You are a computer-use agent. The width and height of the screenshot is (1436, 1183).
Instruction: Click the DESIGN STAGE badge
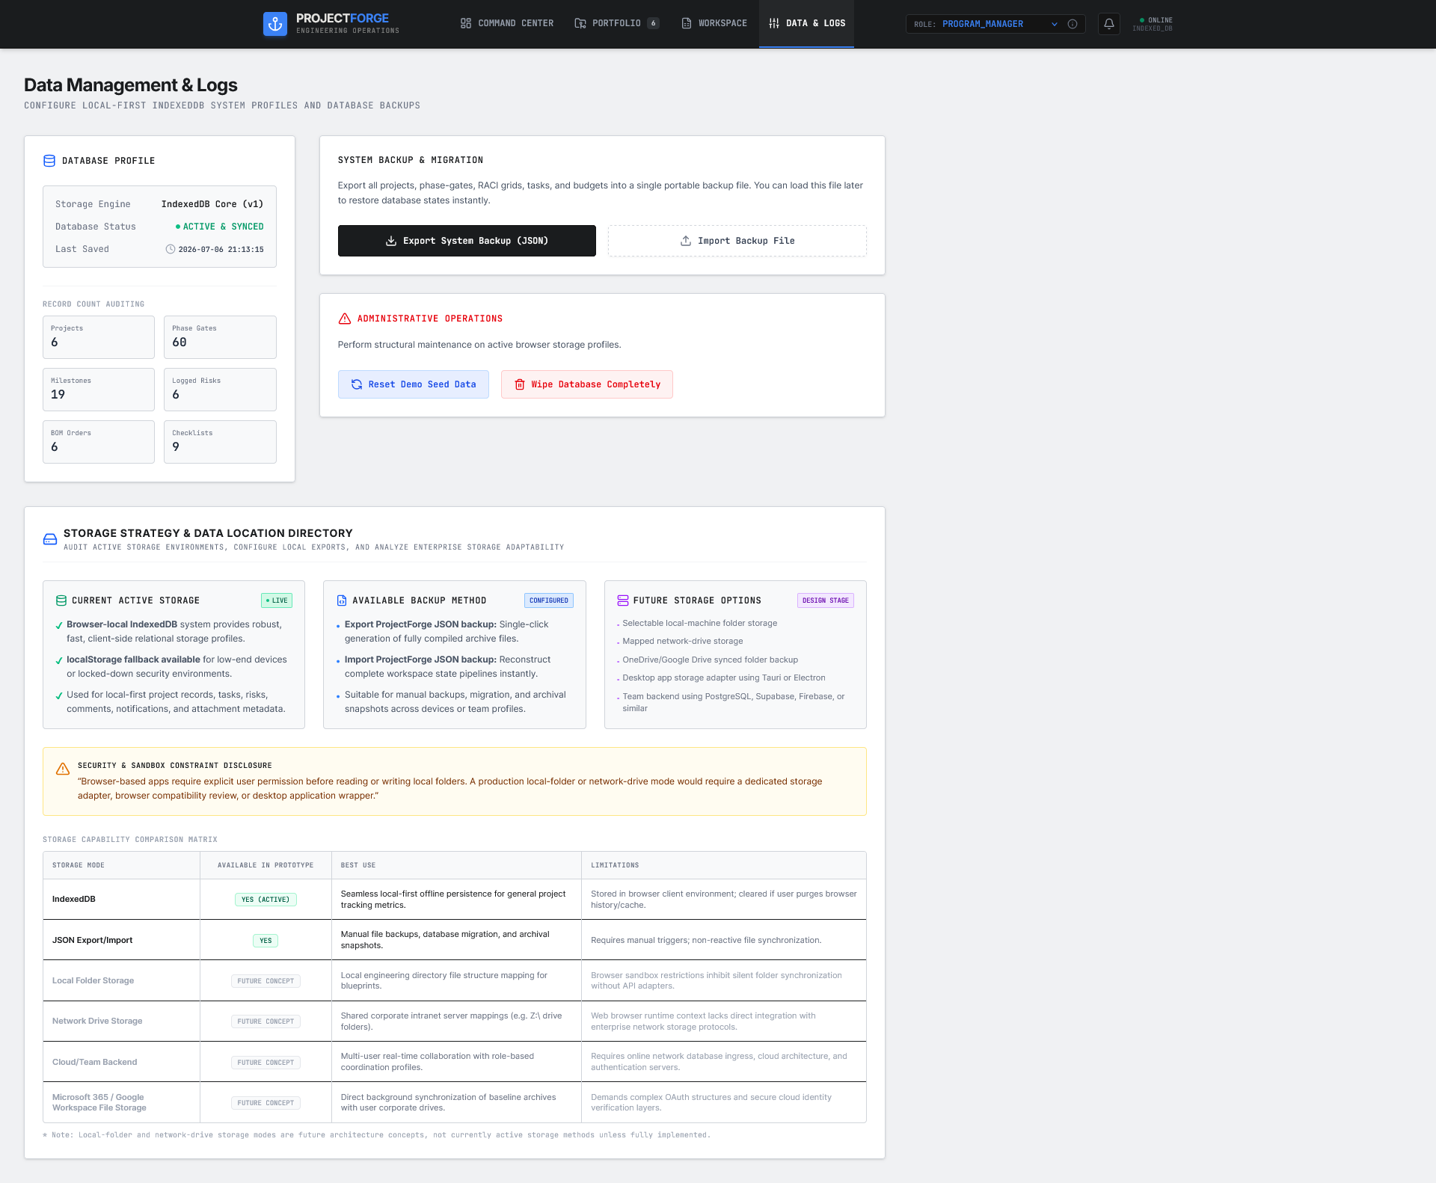point(826,600)
